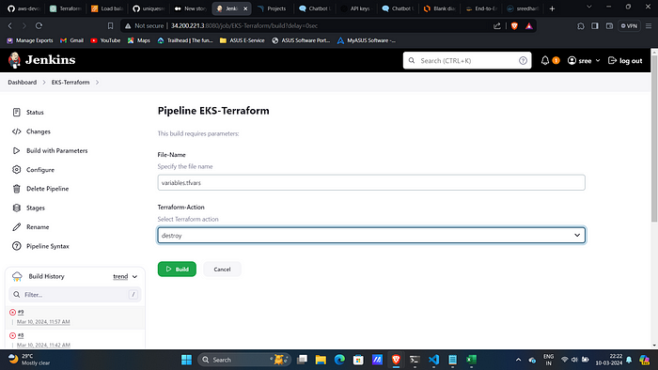
Task: Toggle the browser sidebar panel icon
Action: (595, 25)
